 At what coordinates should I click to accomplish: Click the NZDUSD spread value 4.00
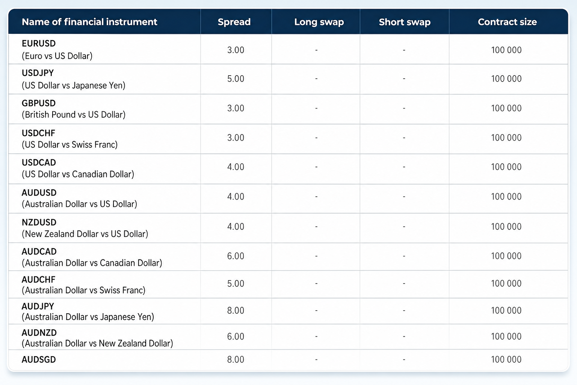[x=236, y=227]
